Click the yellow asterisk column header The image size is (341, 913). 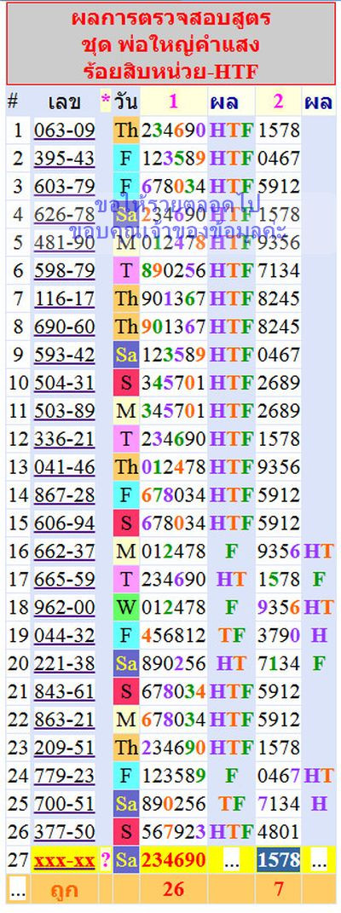106,102
